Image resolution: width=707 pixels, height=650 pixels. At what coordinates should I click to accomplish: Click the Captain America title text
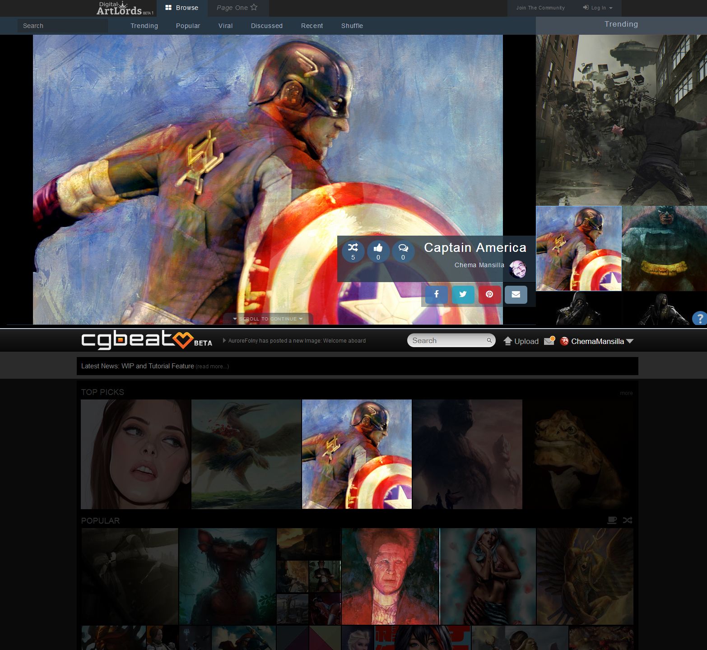(475, 247)
